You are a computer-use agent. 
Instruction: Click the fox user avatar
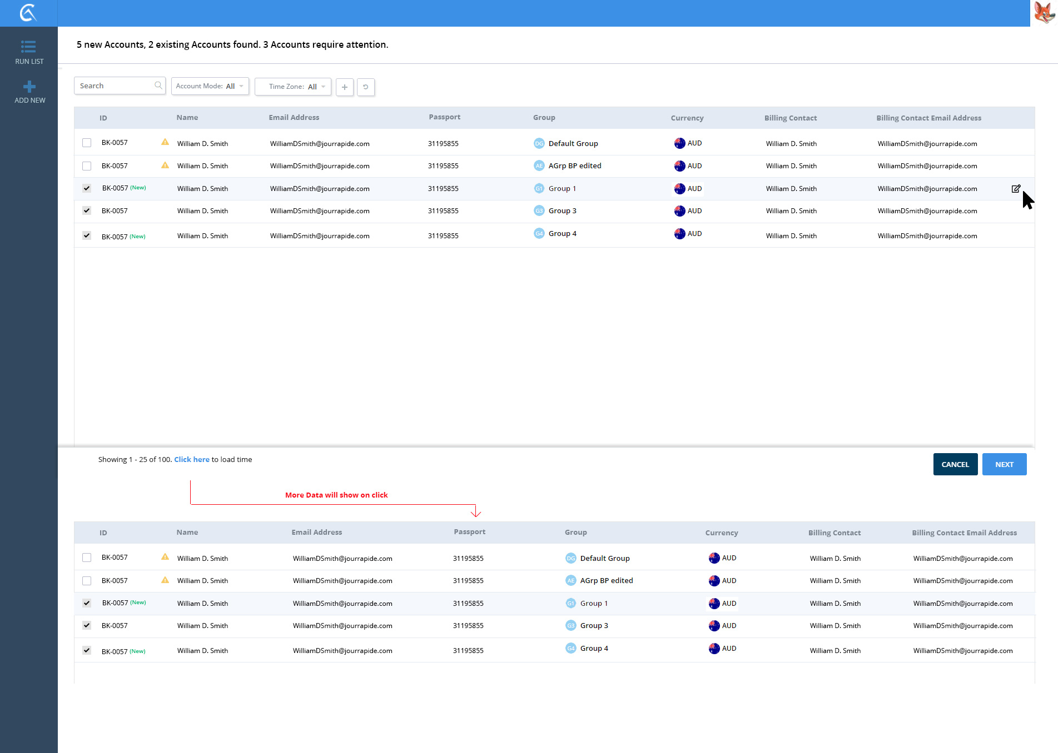coord(1044,13)
